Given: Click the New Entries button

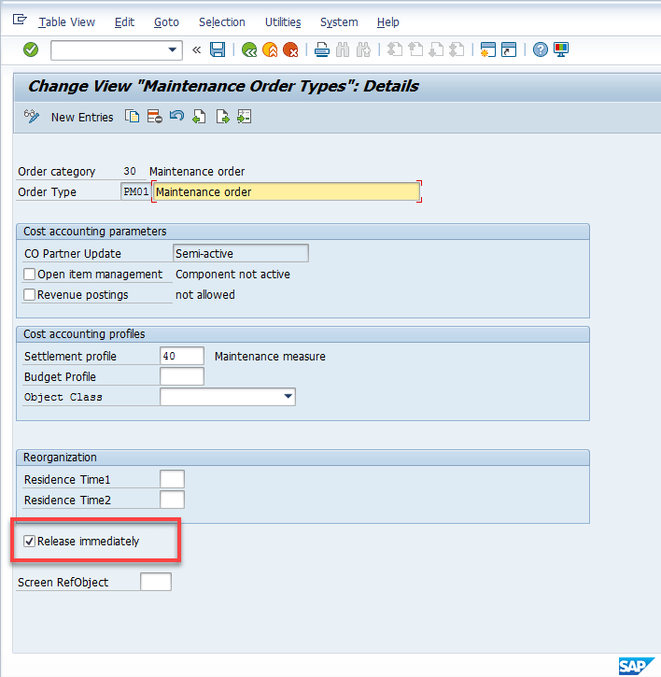Looking at the screenshot, I should coord(81,117).
